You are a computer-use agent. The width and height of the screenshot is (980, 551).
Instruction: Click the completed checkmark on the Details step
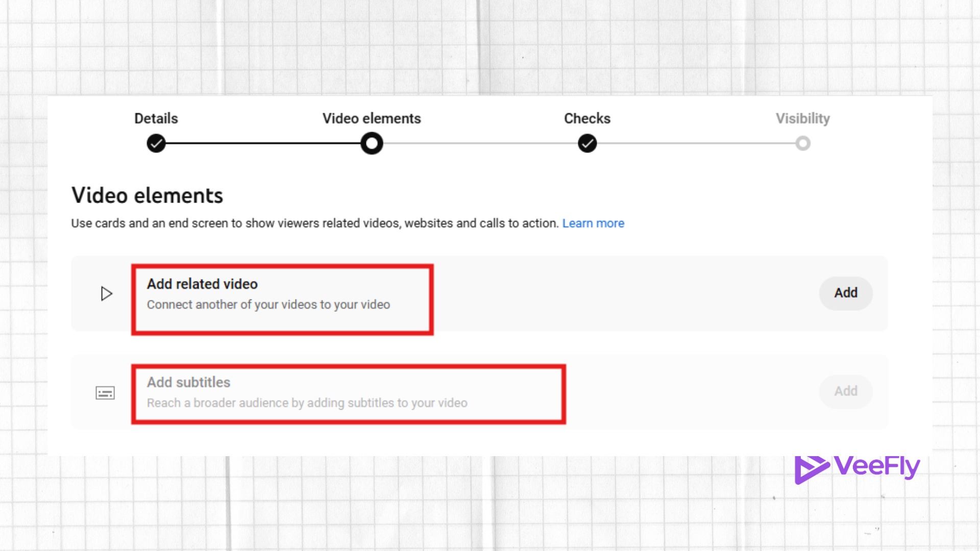point(156,143)
